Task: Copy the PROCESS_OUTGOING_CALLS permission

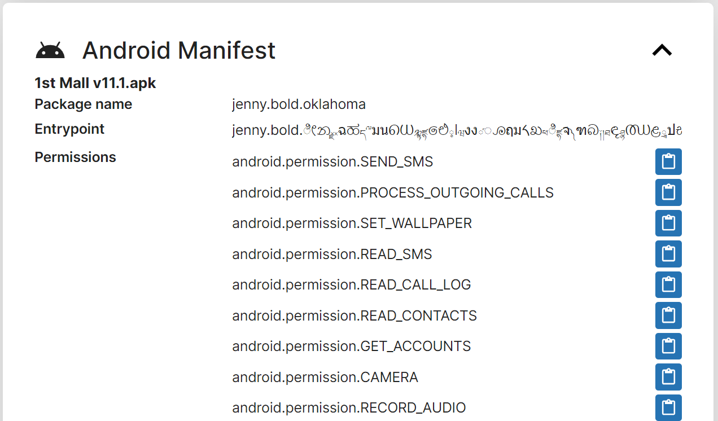Action: [668, 192]
